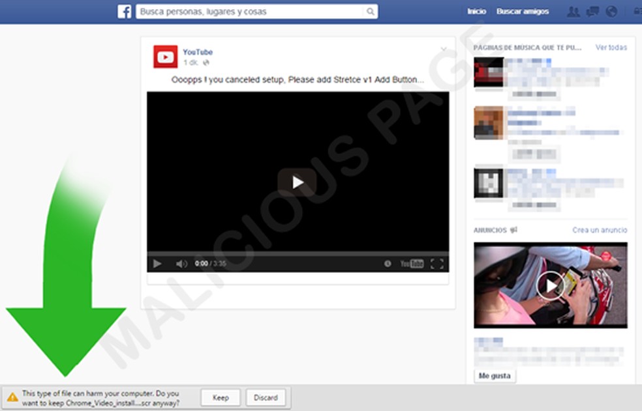Open the friend requests icon

click(x=573, y=11)
